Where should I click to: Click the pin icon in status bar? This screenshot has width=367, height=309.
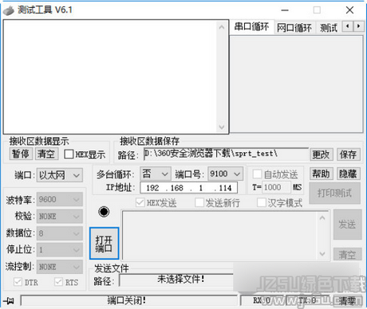(x=9, y=301)
